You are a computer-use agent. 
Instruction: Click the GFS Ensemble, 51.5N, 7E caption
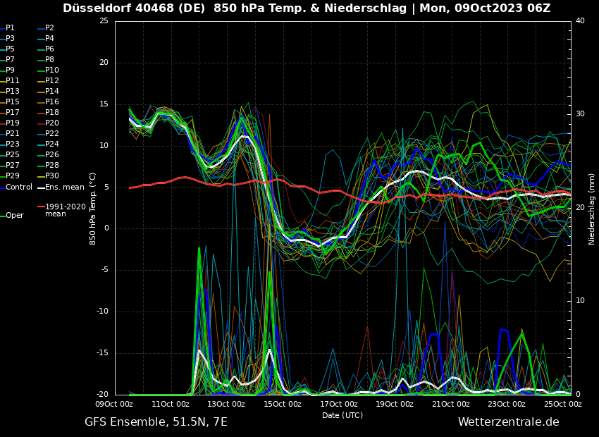coord(156,421)
